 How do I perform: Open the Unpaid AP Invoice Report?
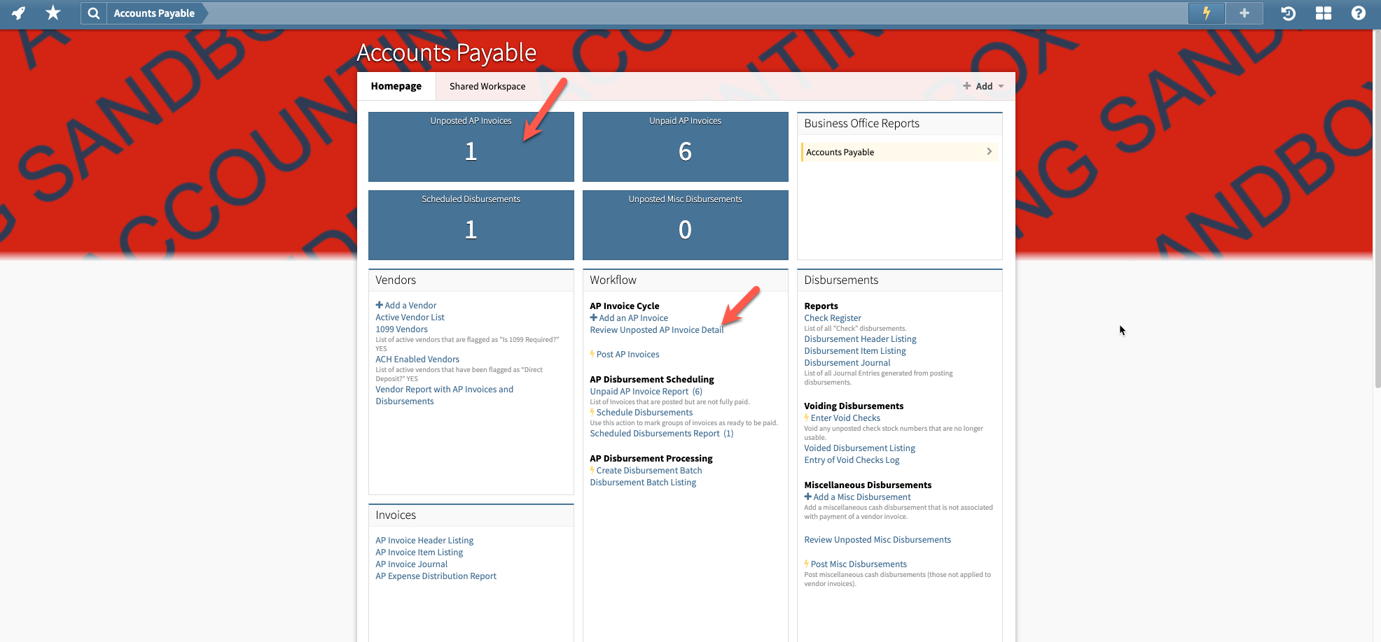(639, 391)
